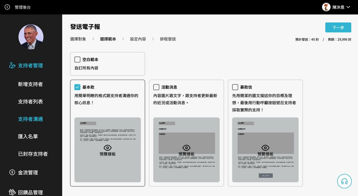Image resolution: width=358 pixels, height=196 pixels.
Task: Click the 回饋品管理 gift icon
Action: coord(12,192)
